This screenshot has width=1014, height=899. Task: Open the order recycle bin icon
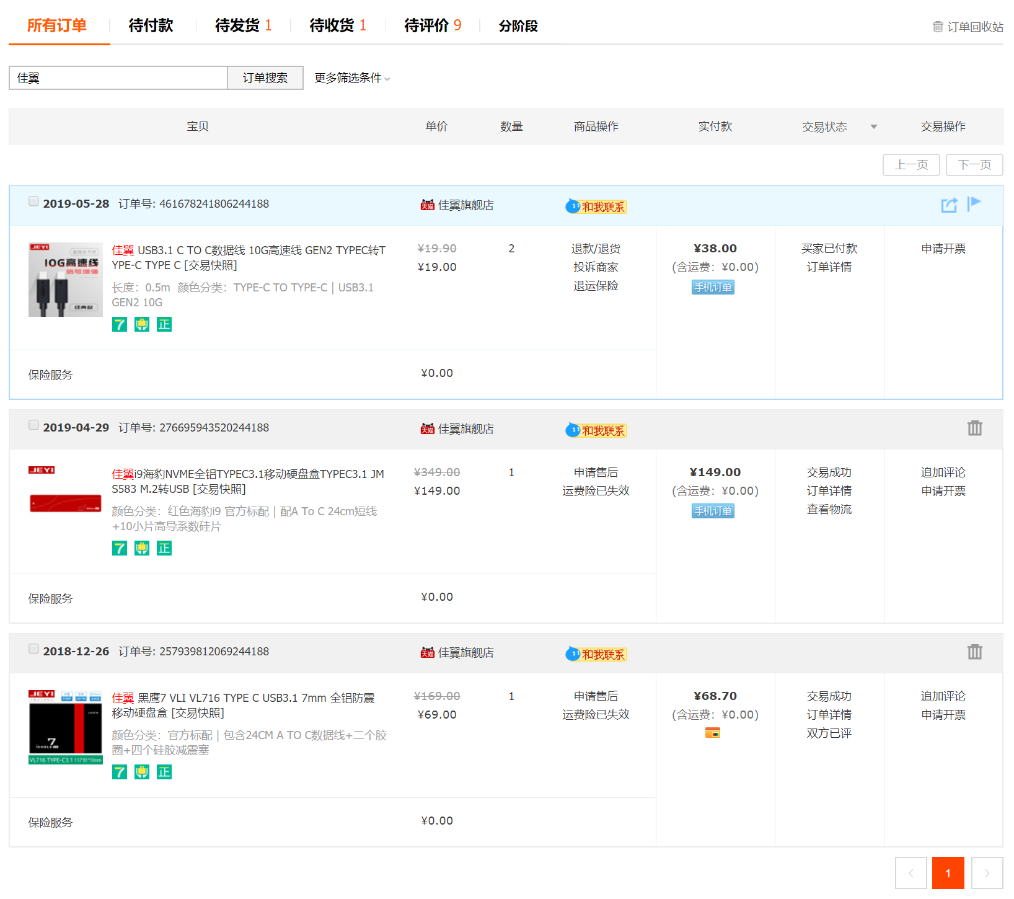tap(938, 27)
